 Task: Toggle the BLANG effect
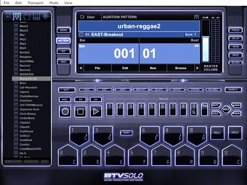(235, 63)
